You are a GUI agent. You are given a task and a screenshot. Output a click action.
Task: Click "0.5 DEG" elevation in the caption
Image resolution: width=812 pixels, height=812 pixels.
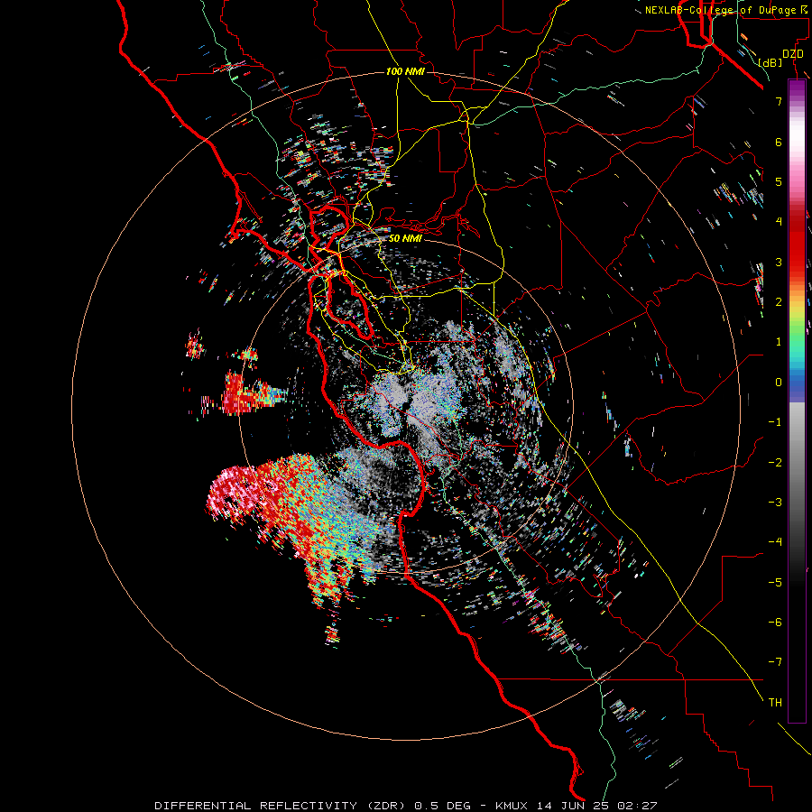[443, 806]
